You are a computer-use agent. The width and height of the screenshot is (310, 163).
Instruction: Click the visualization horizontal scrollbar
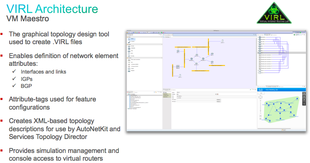(x=274, y=129)
